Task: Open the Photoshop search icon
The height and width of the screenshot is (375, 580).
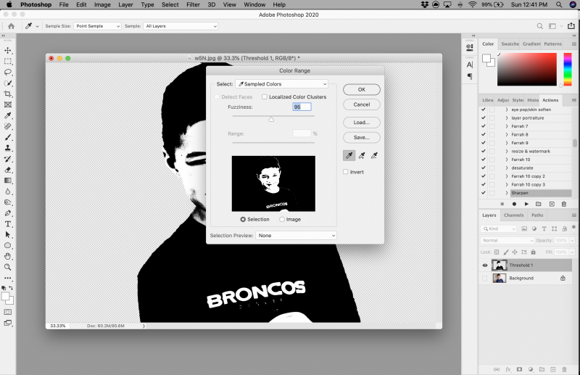Action: (x=539, y=26)
